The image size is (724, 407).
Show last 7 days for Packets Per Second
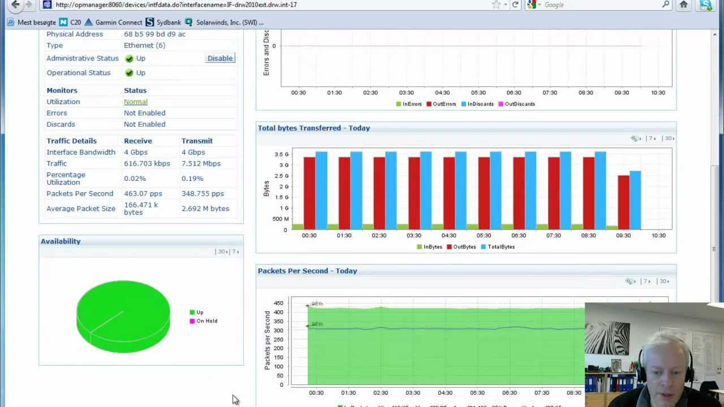point(647,282)
